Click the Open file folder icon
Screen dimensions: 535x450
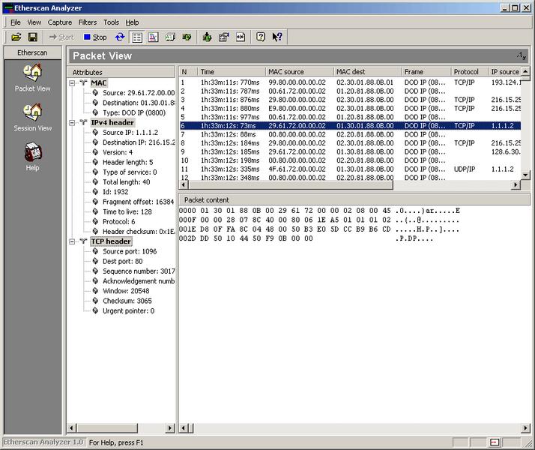point(16,37)
